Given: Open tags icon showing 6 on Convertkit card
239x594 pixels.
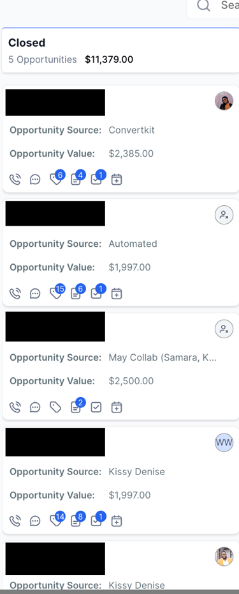Looking at the screenshot, I should (x=56, y=179).
